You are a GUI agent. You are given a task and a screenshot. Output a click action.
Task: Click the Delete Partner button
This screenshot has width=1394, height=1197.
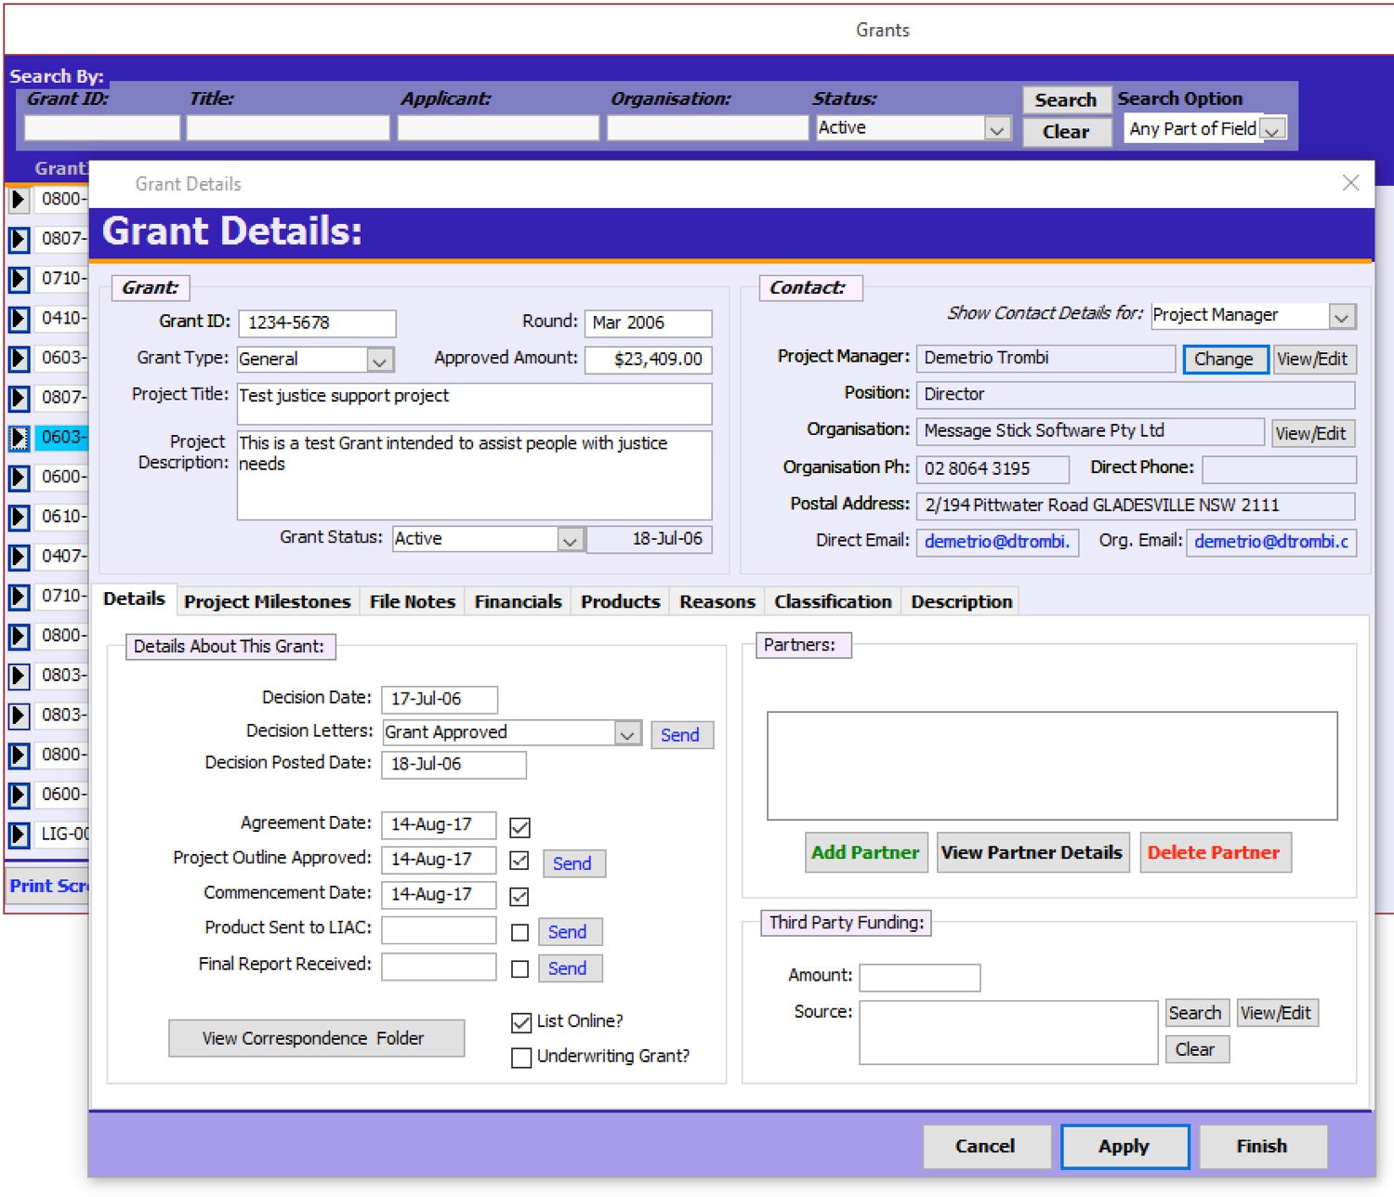(x=1215, y=852)
